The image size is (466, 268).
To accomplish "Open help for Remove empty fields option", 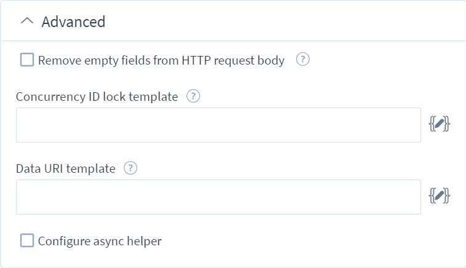I will [x=302, y=60].
